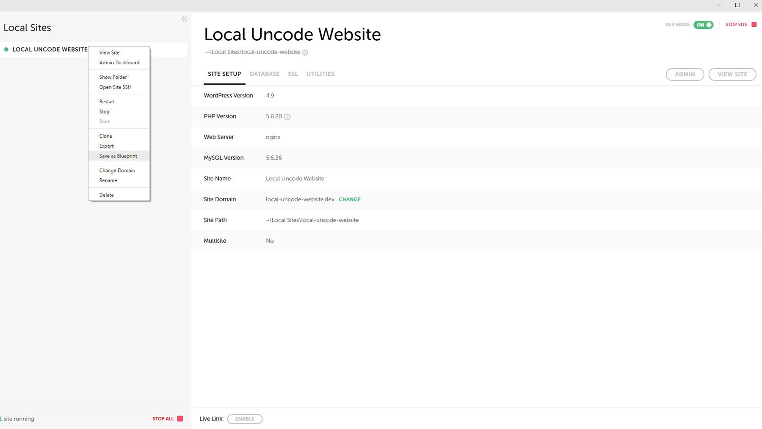Click the Web Server value nginx

pyautogui.click(x=273, y=137)
